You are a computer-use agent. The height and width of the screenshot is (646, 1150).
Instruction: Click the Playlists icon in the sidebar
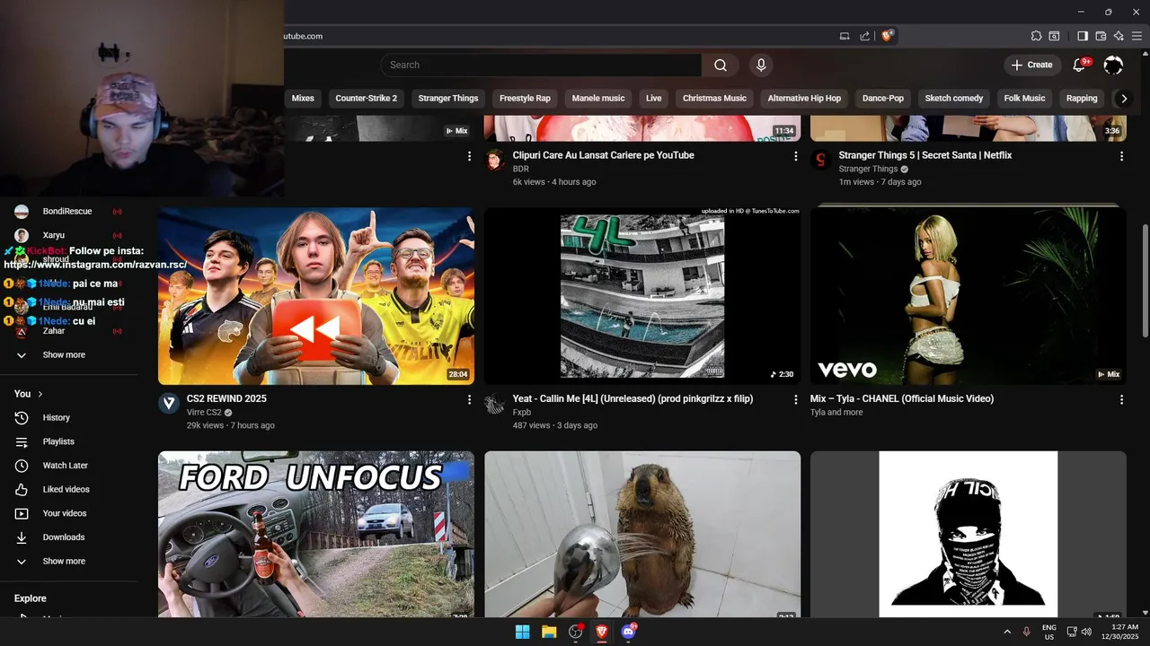(22, 441)
